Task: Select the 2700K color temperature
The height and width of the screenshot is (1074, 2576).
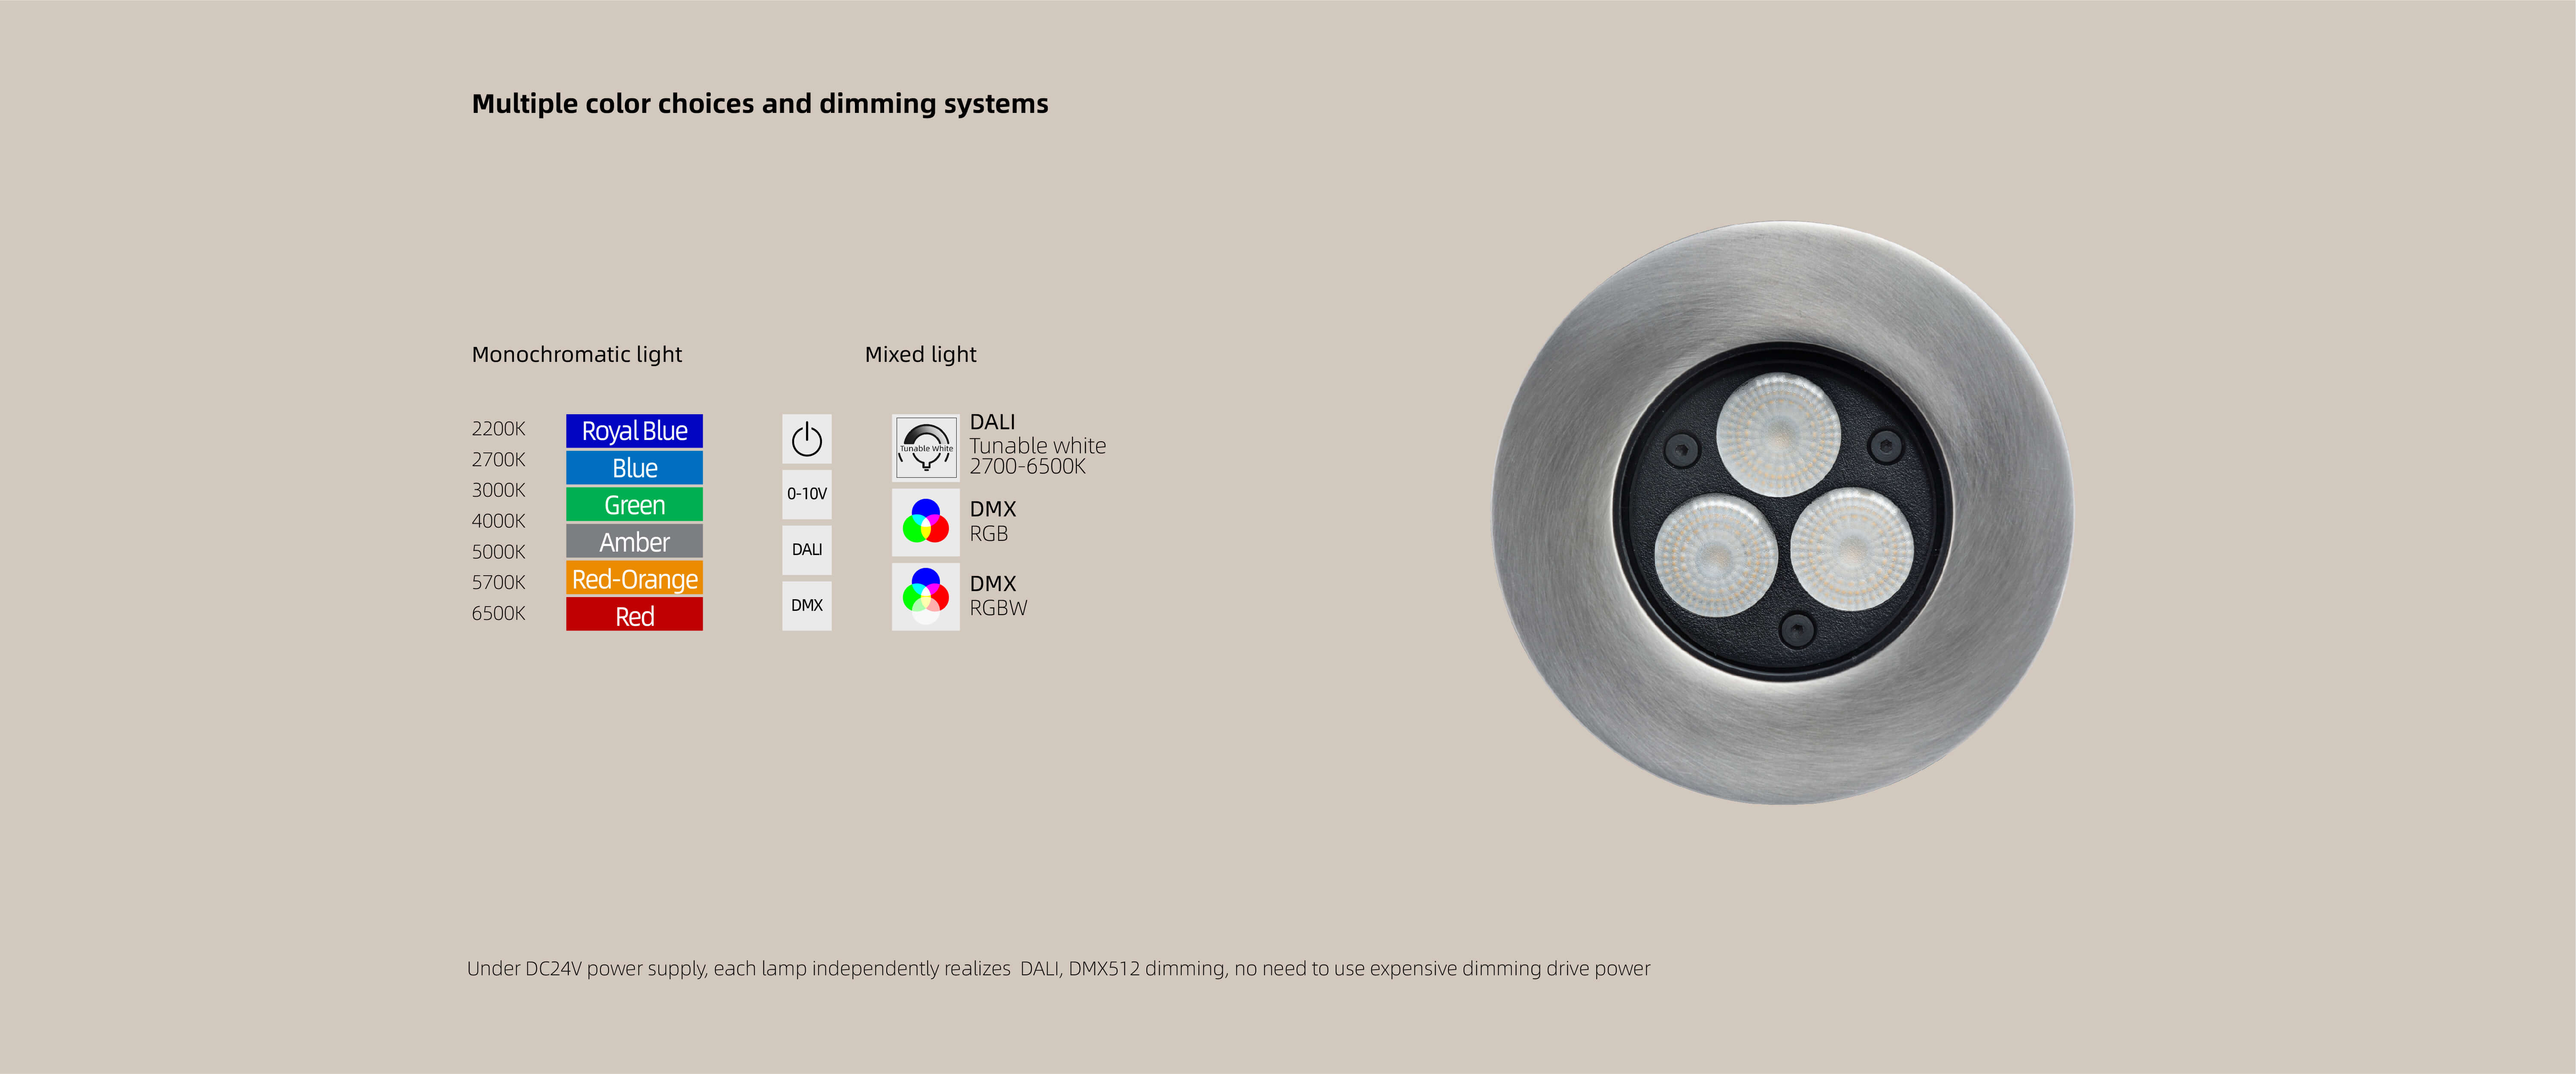Action: (x=498, y=460)
